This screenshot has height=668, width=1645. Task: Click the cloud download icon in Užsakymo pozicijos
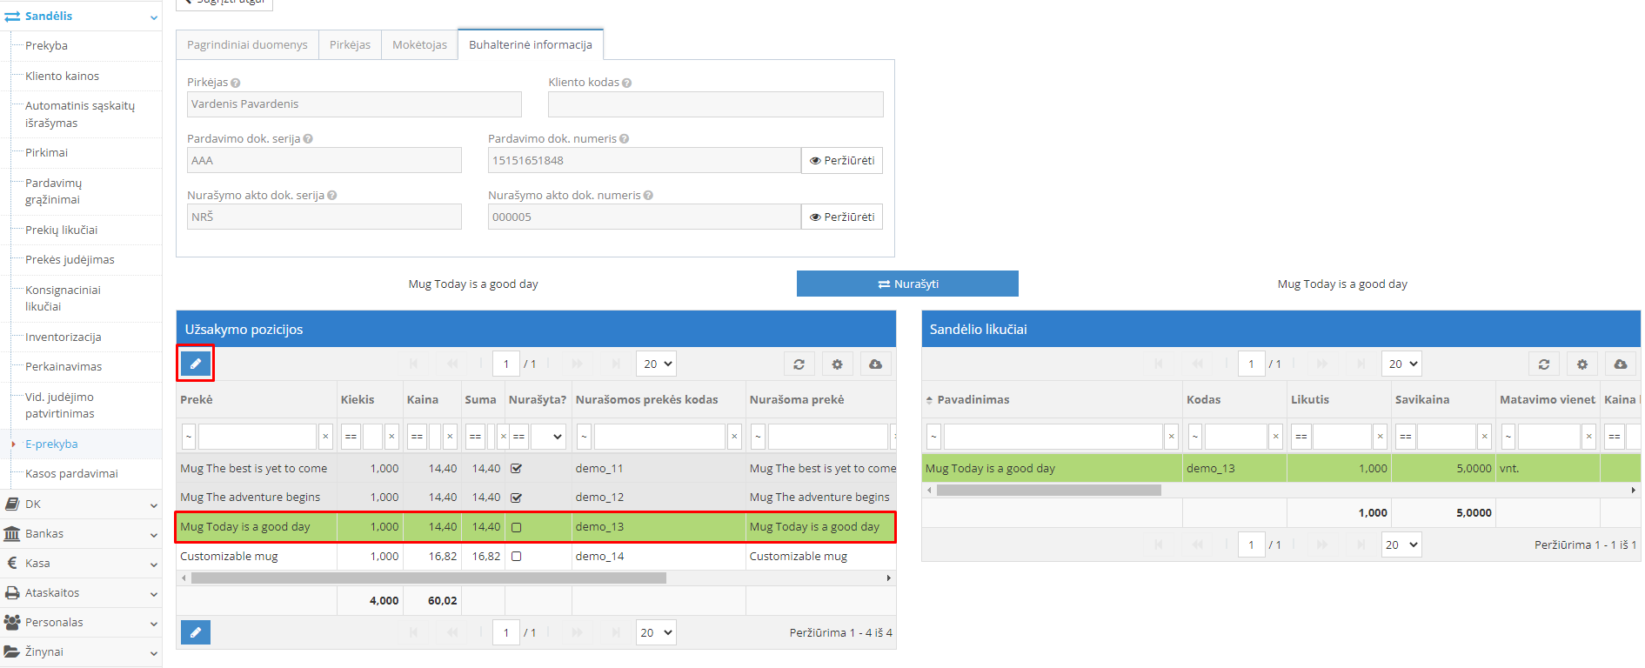tap(875, 364)
